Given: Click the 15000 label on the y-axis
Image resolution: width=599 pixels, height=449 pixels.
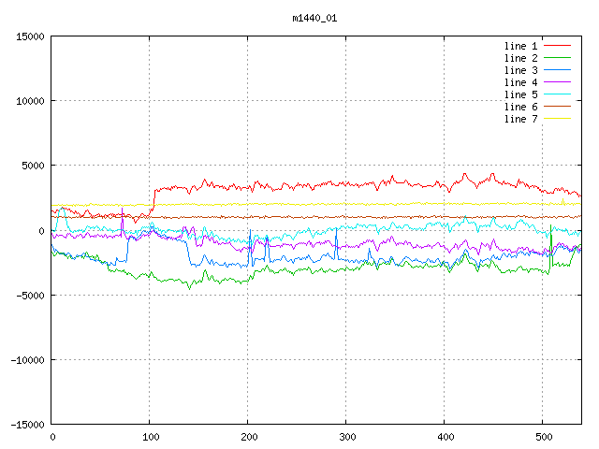Looking at the screenshot, I should click(x=29, y=36).
